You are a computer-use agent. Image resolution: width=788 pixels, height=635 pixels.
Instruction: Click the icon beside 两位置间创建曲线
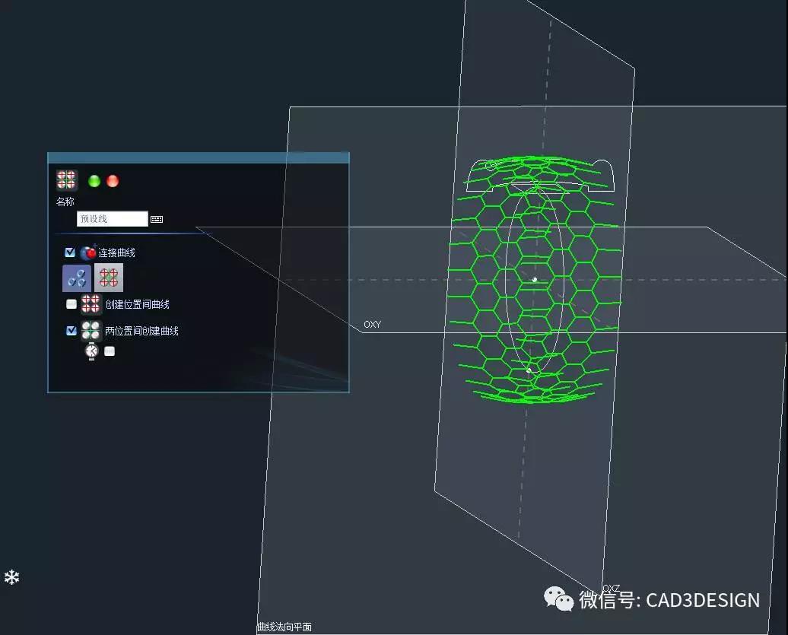(91, 331)
